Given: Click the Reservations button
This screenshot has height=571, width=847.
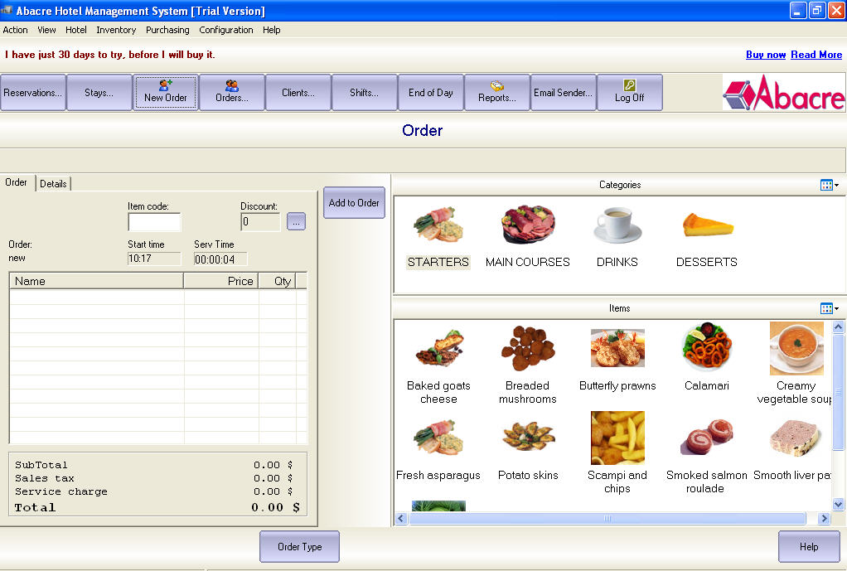Looking at the screenshot, I should point(33,92).
